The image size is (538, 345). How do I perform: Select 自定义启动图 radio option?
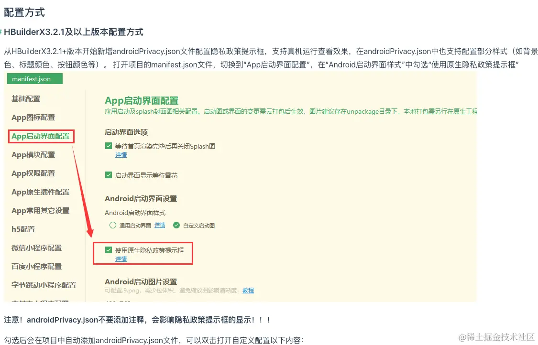pos(176,226)
